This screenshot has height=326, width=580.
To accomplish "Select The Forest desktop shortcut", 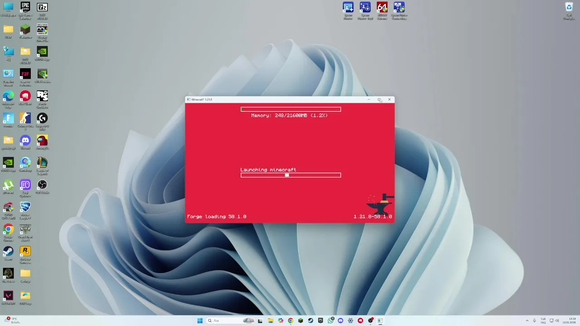I will pyautogui.click(x=8, y=275).
